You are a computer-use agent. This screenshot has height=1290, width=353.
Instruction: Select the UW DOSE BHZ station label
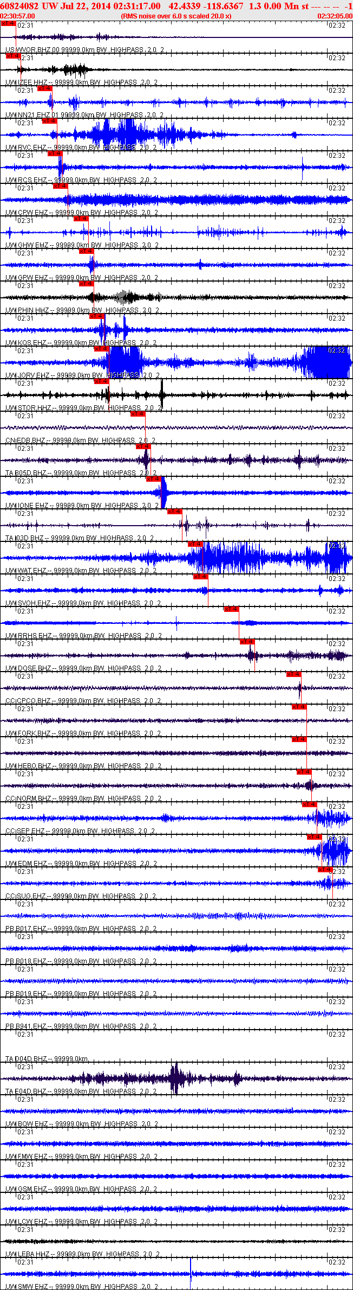(83, 668)
